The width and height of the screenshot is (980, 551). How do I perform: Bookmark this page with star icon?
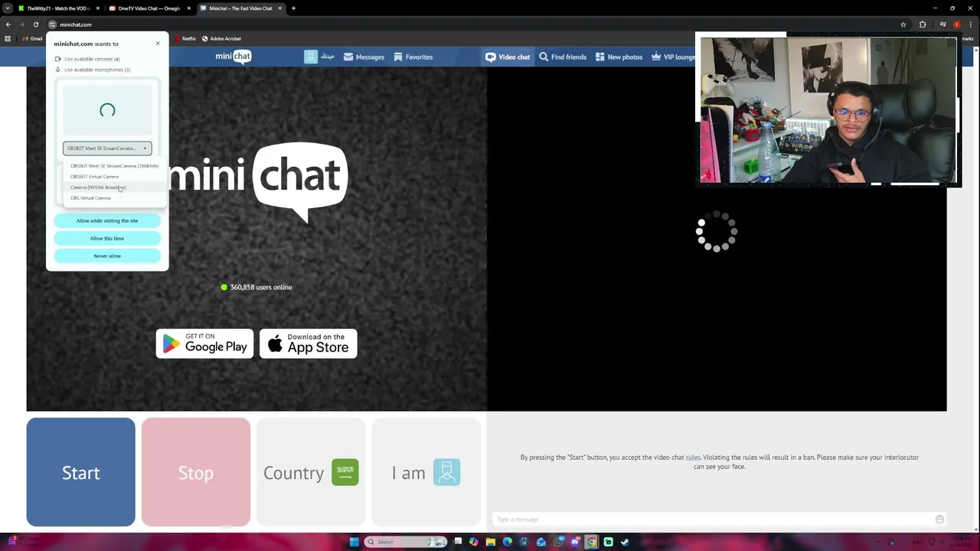[903, 24]
